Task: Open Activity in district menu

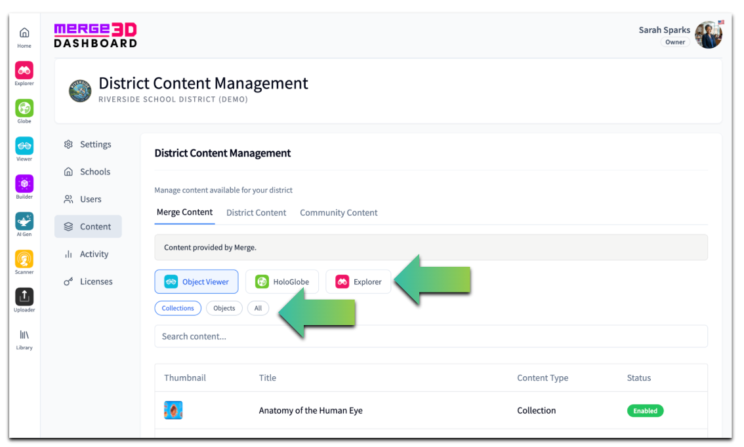Action: pos(88,254)
